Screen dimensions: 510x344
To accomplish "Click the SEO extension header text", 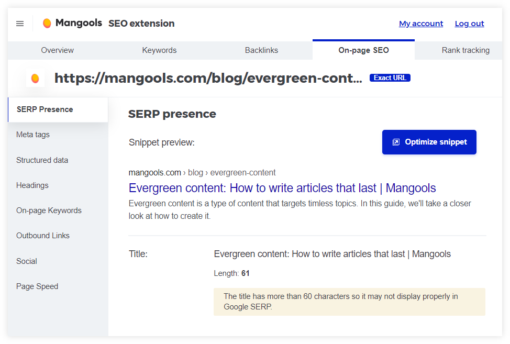I will (x=141, y=24).
